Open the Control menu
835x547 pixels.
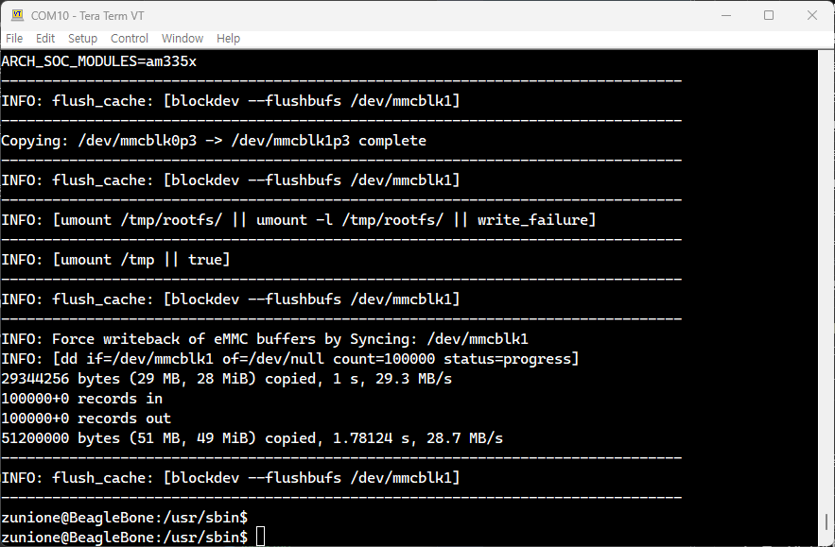click(x=130, y=39)
